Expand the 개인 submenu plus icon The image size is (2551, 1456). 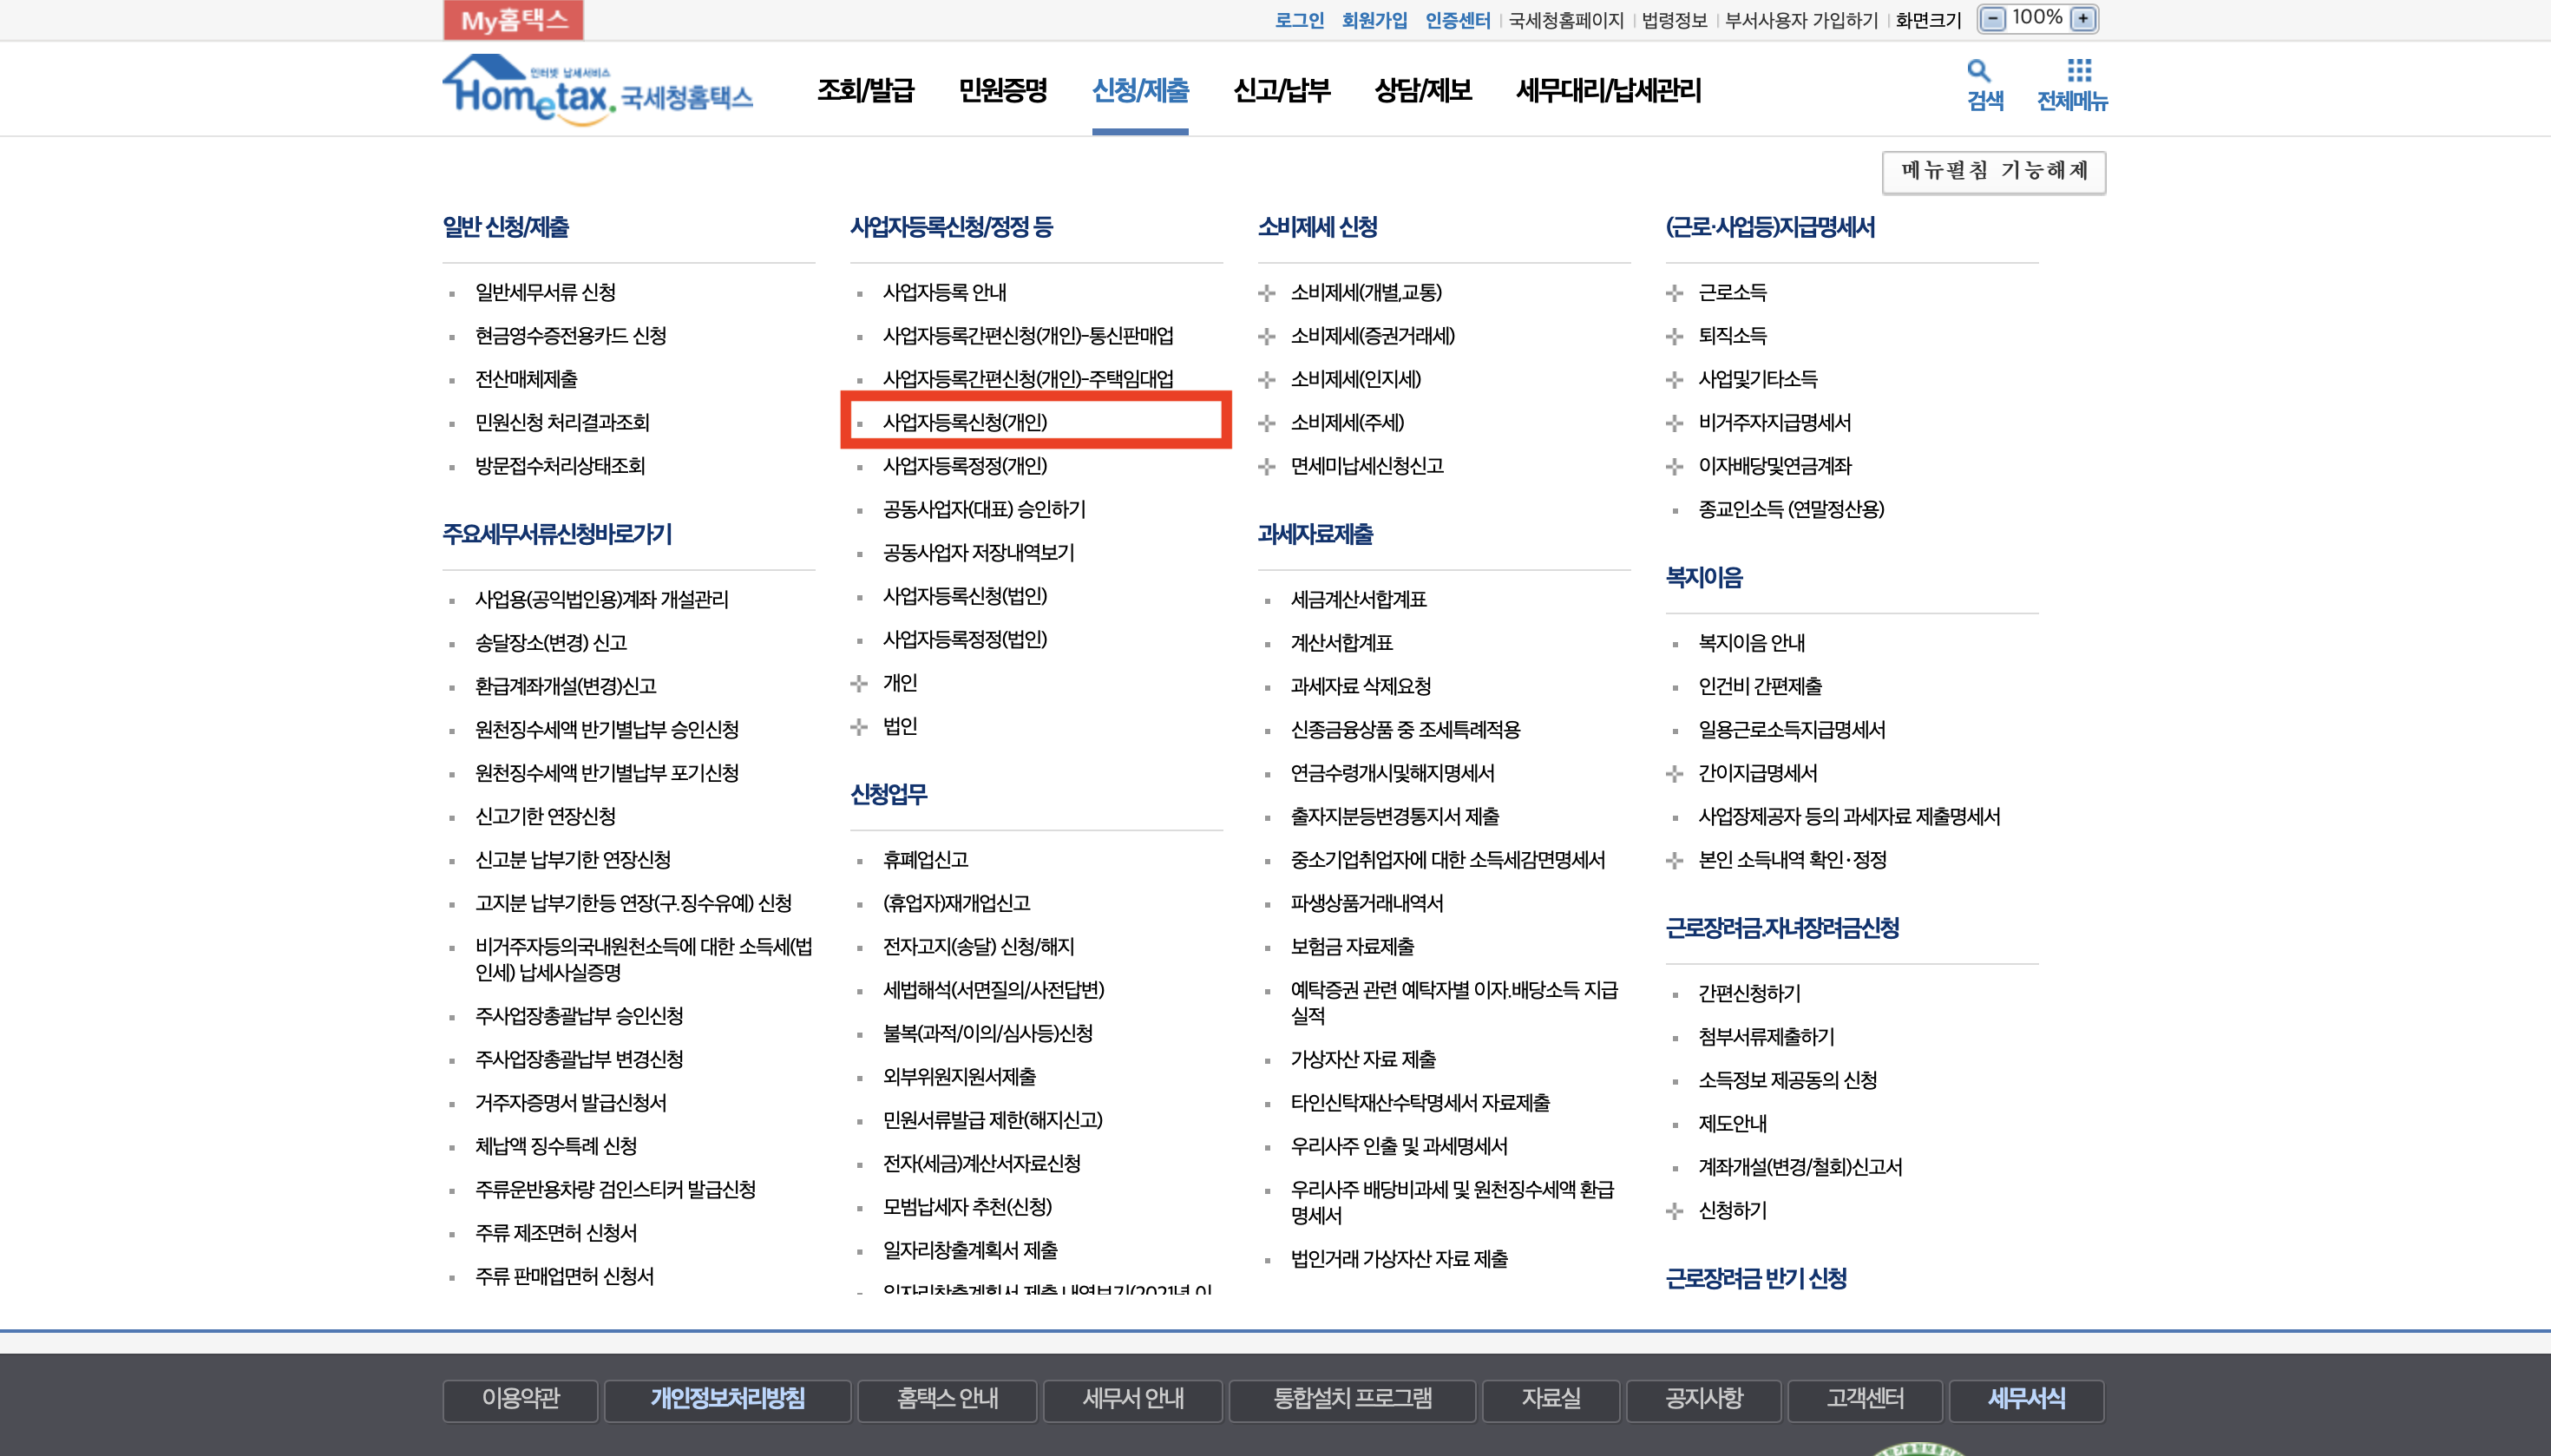(858, 683)
